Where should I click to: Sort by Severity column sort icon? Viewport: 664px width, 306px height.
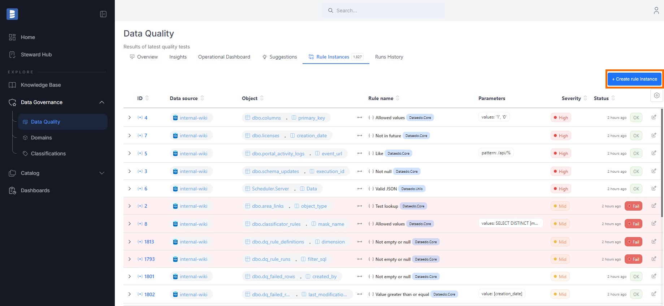[585, 98]
